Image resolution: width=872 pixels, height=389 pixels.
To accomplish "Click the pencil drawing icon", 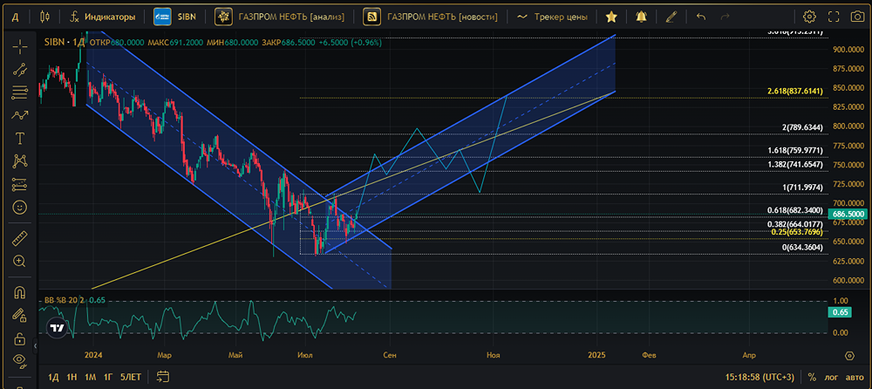I will click(x=671, y=17).
